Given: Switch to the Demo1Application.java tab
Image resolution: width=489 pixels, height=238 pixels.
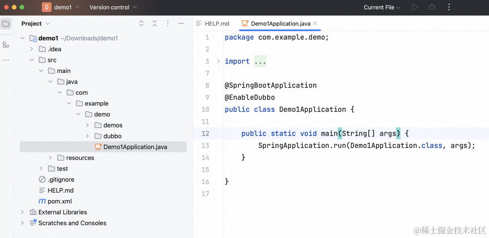Looking at the screenshot, I should (279, 24).
